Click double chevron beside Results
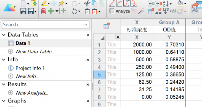The width and height of the screenshot is (202, 107). (x=88, y=85)
